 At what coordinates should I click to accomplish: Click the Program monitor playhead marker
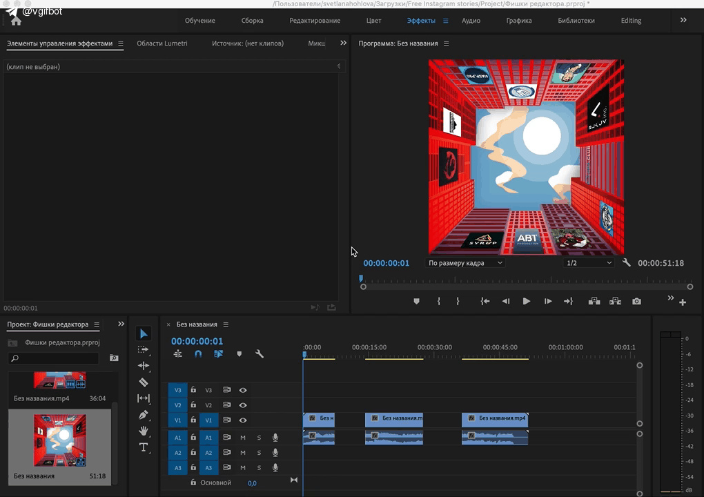(361, 279)
